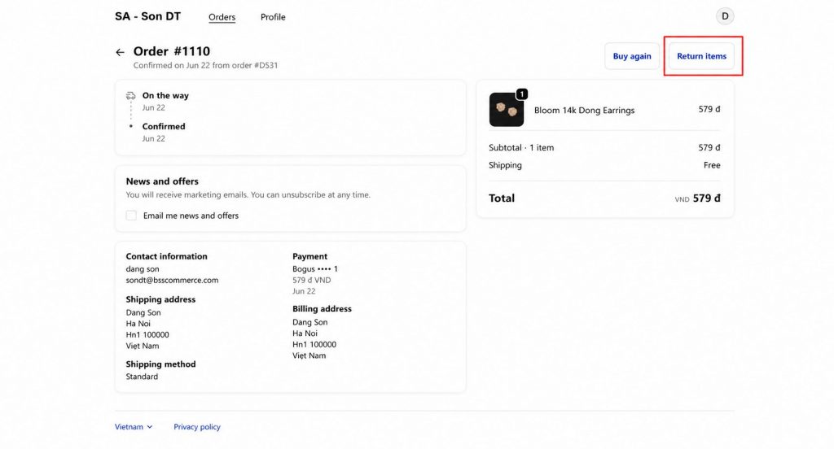
Task: Enable the Email me news and offers checkbox
Action: [x=131, y=216]
